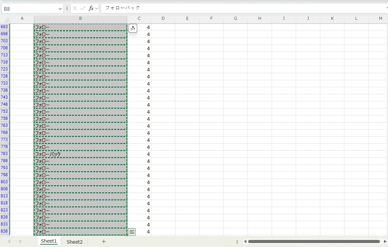Open the Insert Function fx button
Viewport: 388px width, 247px height.
click(91, 8)
